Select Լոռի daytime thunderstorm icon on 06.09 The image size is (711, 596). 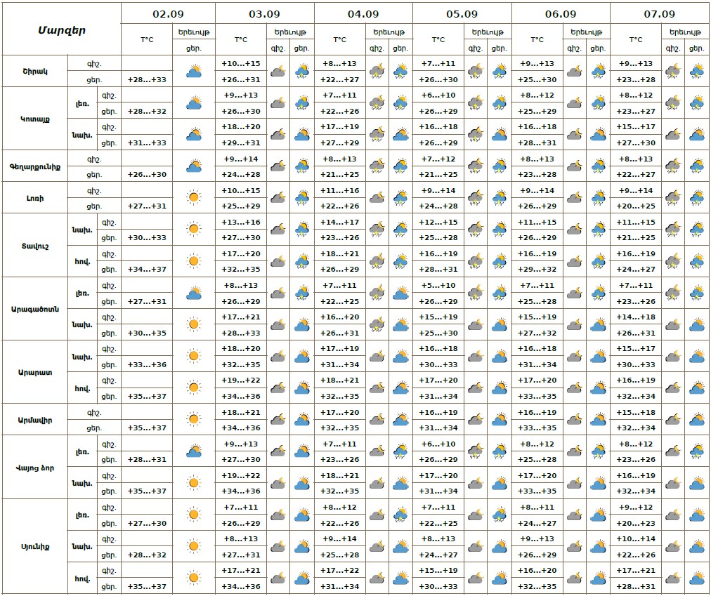(x=599, y=197)
